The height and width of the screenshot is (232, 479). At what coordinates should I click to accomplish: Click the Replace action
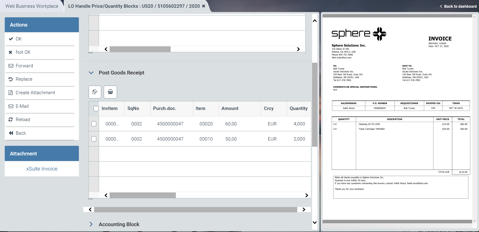24,79
